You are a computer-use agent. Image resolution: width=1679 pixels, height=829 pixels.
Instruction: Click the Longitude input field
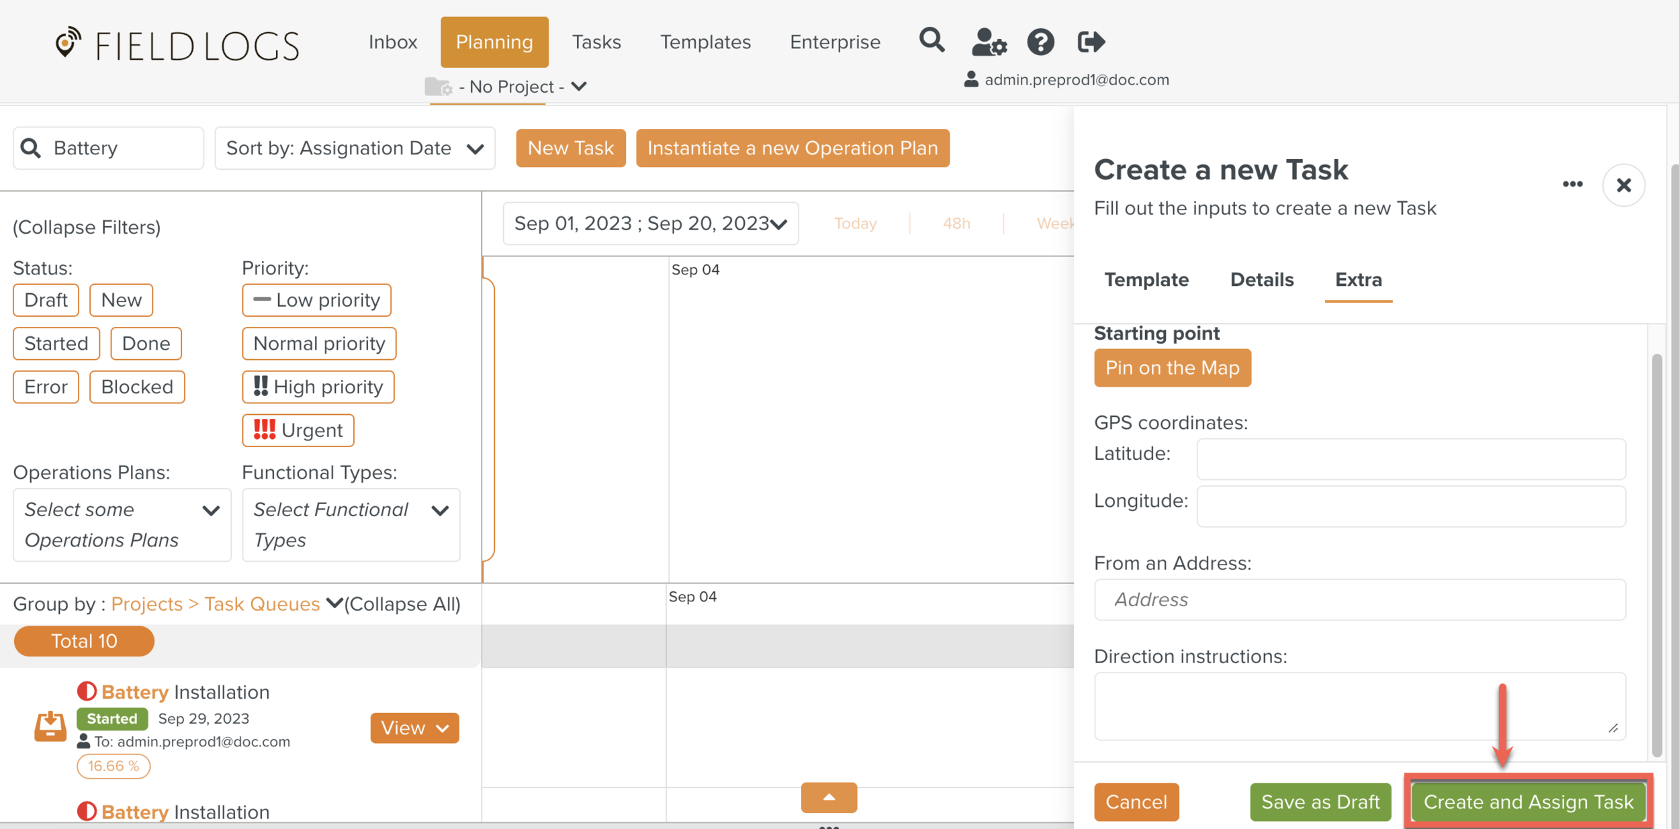(x=1410, y=505)
